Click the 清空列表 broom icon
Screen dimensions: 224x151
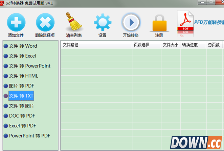[73, 21]
